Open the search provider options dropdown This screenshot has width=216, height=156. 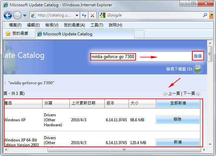point(212,15)
